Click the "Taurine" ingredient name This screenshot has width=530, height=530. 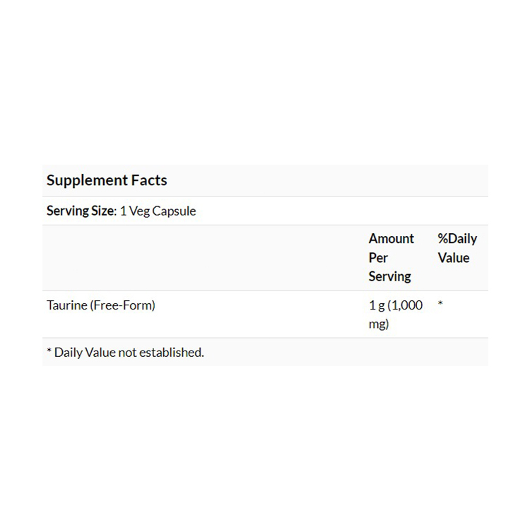[66, 305]
